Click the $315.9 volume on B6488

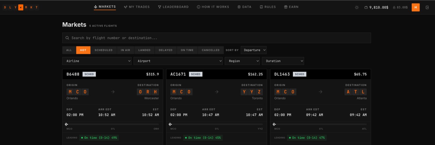tap(153, 74)
